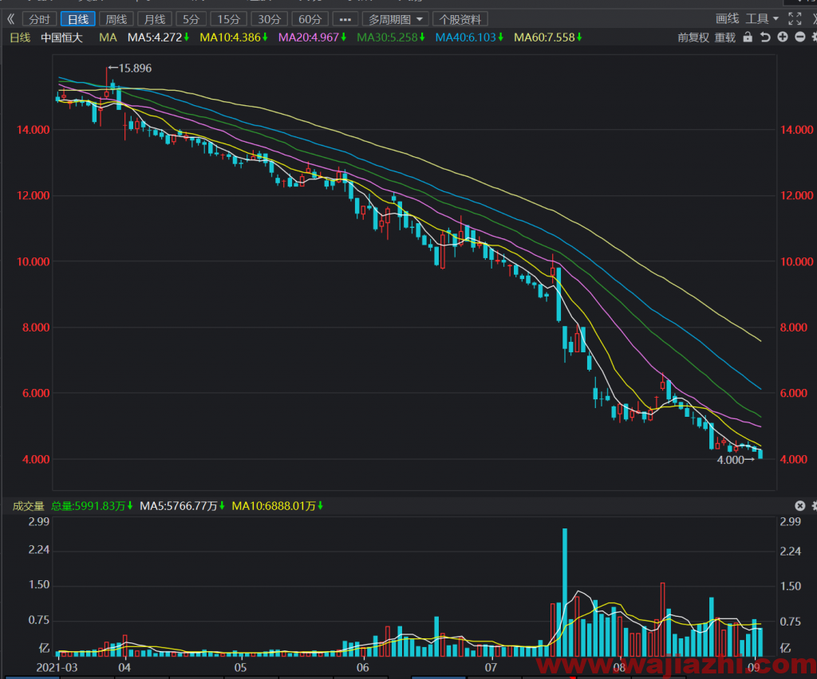Screen dimensions: 817x679
Task: Select the 30分 period tab
Action: pos(270,19)
